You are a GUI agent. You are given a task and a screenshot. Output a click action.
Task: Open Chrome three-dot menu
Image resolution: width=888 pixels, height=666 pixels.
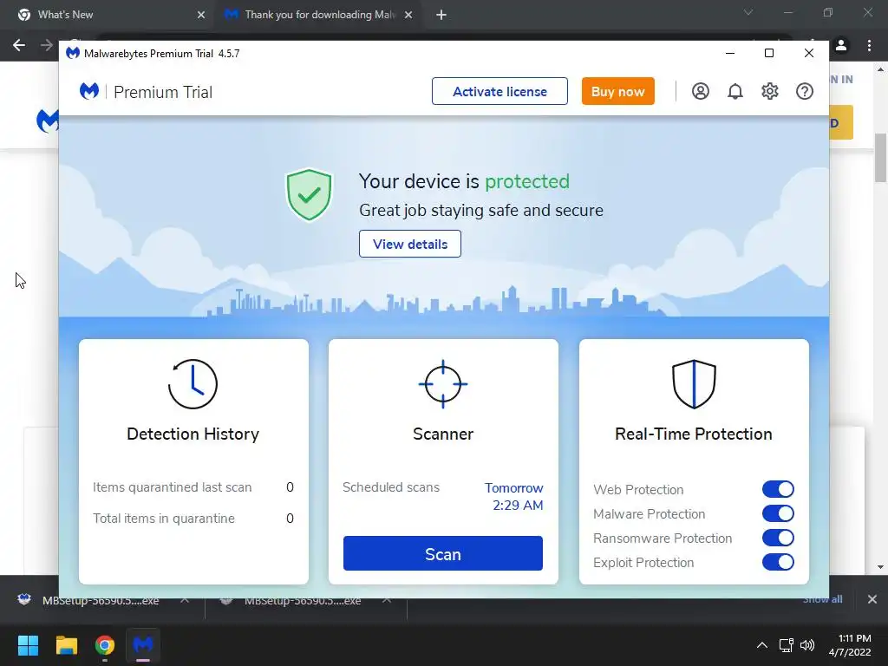point(869,45)
